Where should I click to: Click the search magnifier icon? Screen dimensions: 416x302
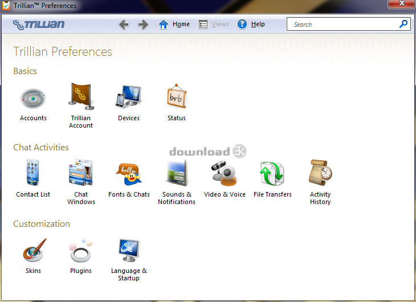point(403,24)
